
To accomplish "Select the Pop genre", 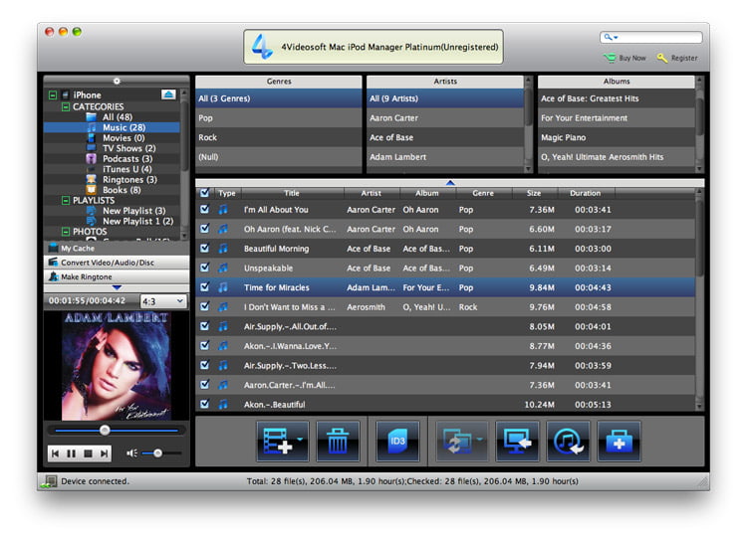I will click(279, 118).
